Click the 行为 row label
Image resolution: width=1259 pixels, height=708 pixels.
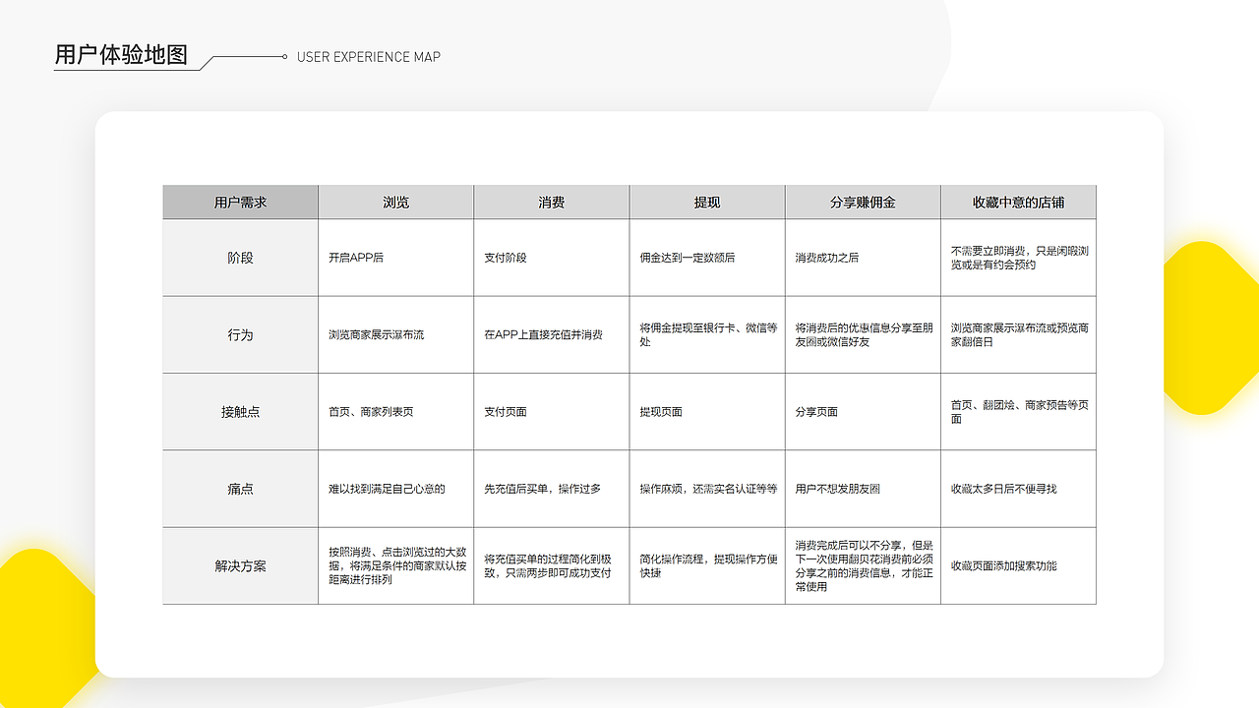(x=239, y=334)
